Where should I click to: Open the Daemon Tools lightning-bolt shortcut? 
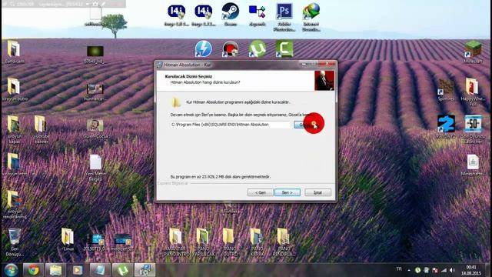coord(203,48)
